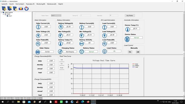Viewport: 185px width, 104px height.
Task: Open the Station Name dropdown
Action: 56,16
